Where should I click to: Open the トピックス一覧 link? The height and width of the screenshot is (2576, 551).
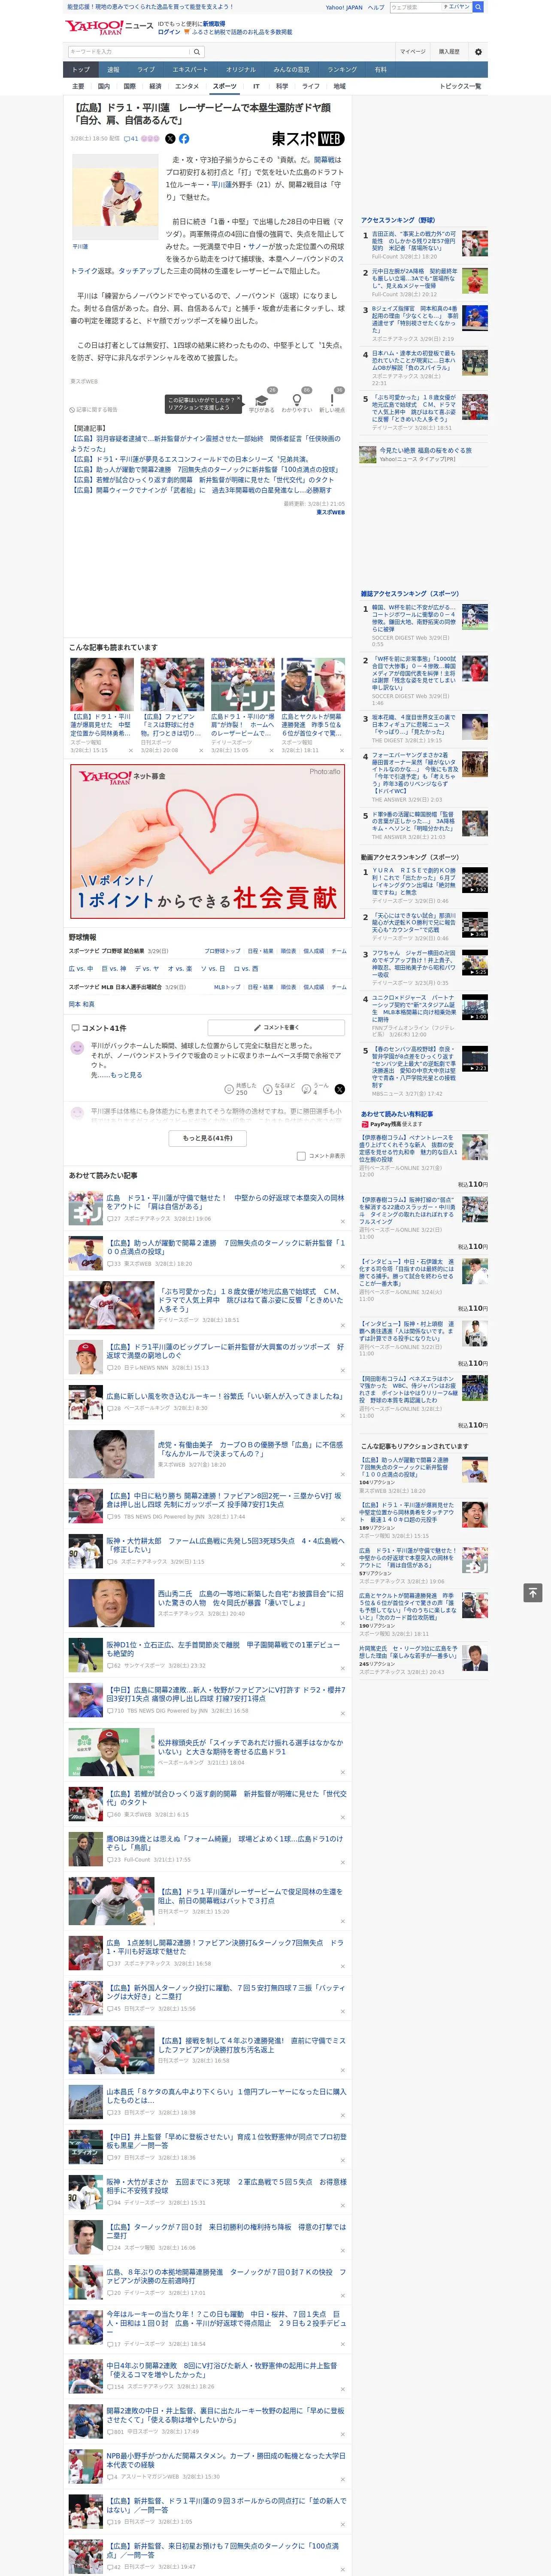coord(460,86)
